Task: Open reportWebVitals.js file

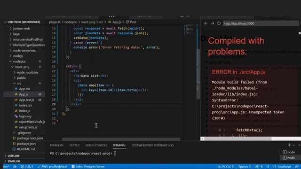Action: (32, 122)
